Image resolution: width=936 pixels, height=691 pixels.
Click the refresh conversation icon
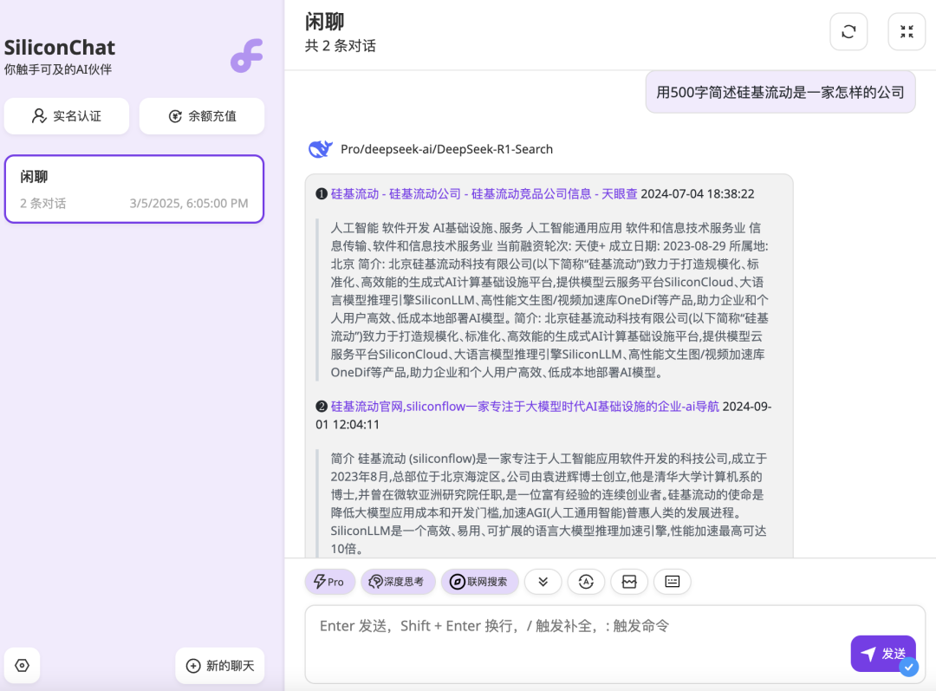point(848,31)
